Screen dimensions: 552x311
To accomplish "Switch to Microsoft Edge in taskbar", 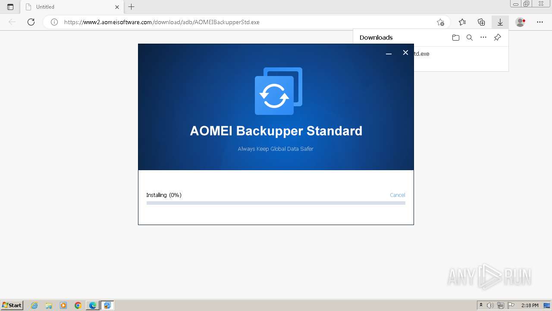I will (x=93, y=305).
